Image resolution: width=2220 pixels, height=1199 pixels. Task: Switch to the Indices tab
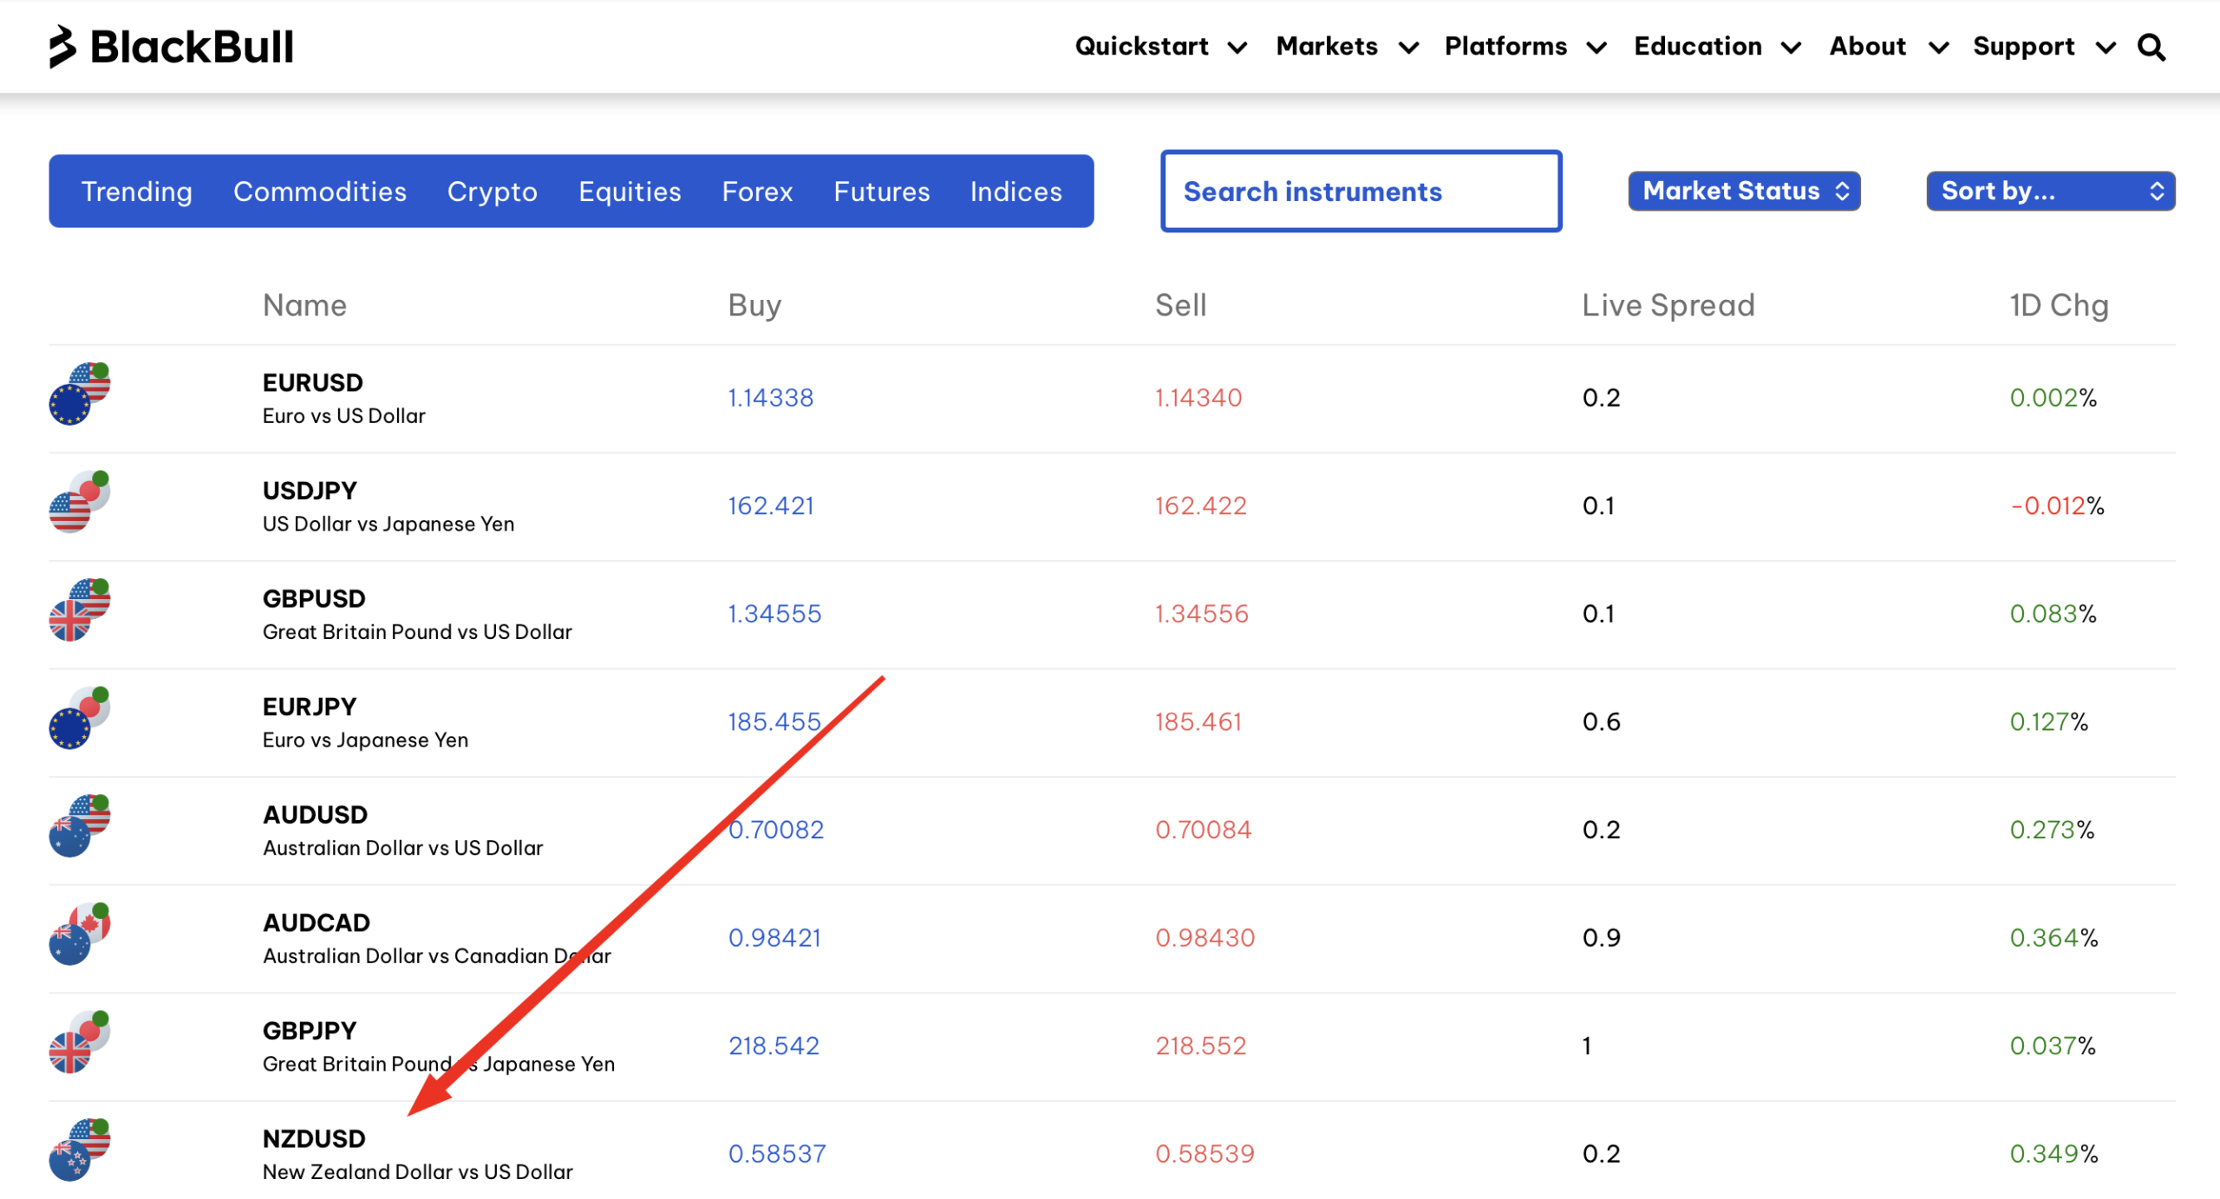1015,192
